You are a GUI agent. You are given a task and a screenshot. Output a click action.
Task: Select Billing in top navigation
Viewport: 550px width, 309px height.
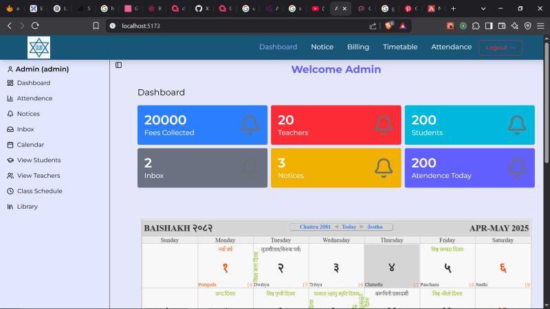358,47
